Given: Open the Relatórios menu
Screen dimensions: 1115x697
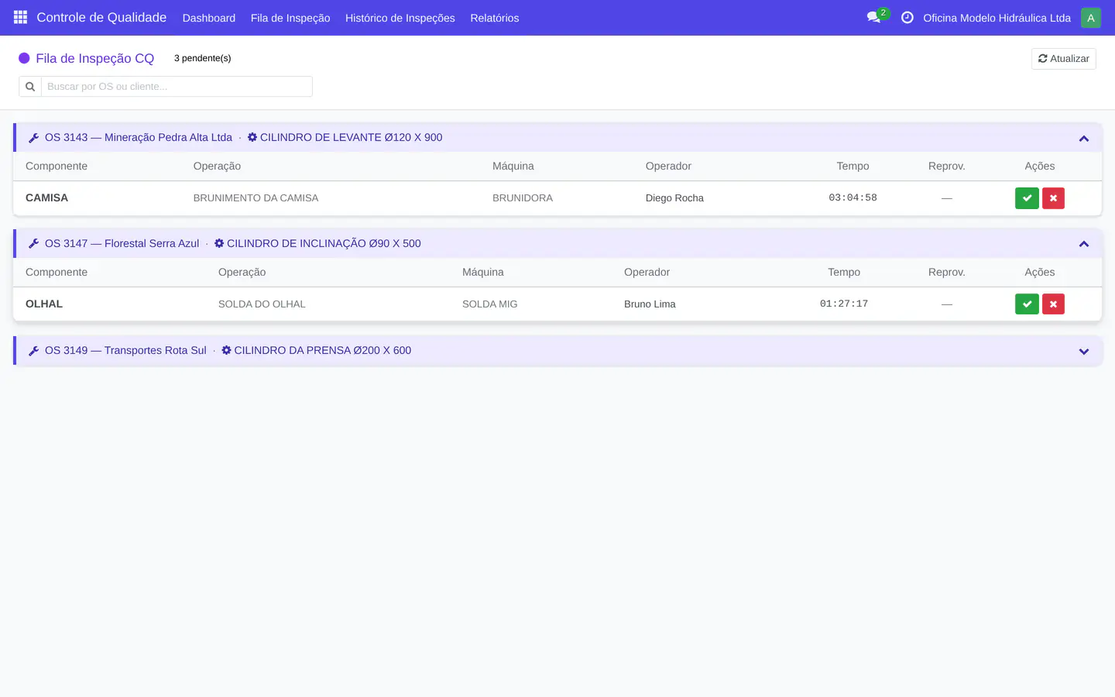Looking at the screenshot, I should point(495,18).
